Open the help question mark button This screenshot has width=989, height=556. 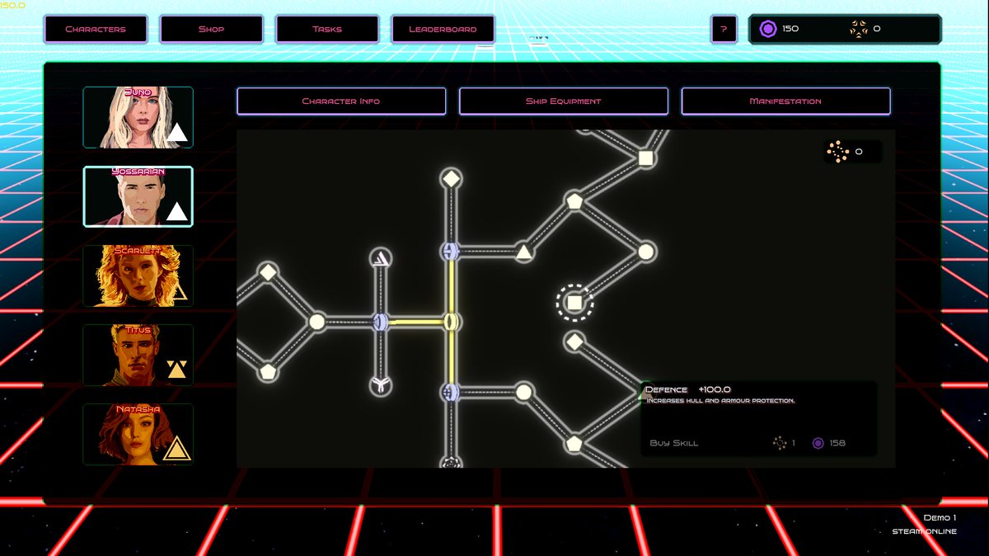click(724, 28)
